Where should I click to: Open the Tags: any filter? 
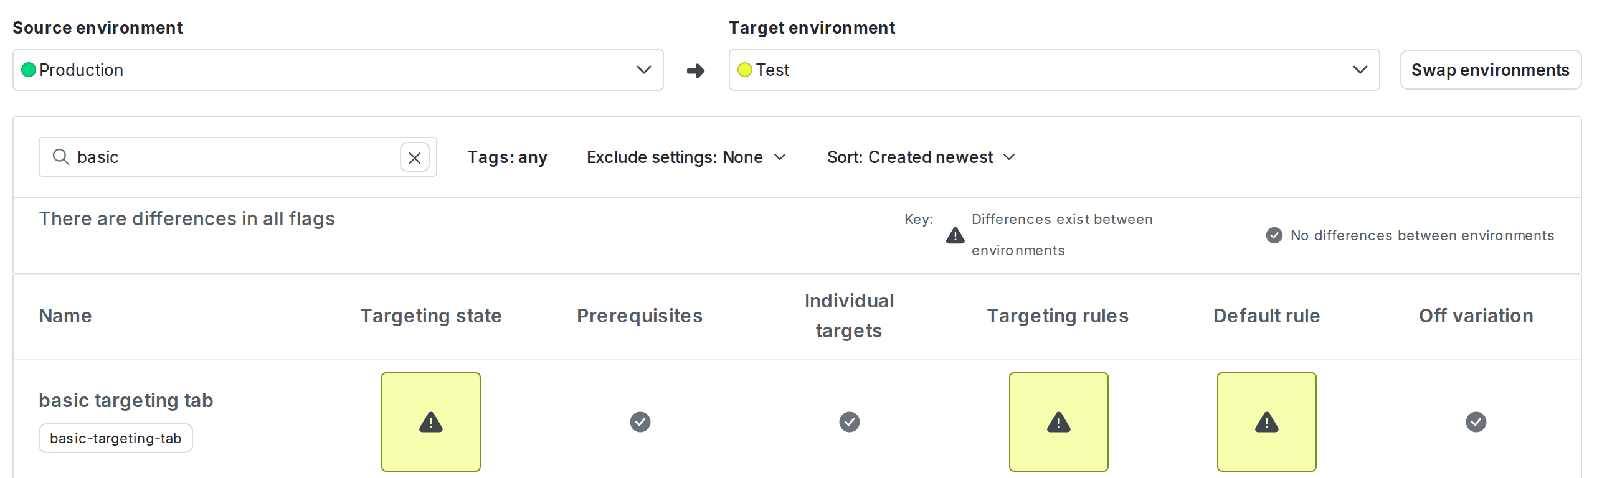point(506,157)
